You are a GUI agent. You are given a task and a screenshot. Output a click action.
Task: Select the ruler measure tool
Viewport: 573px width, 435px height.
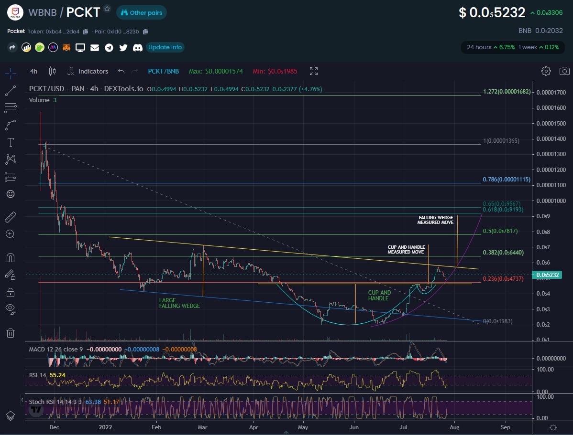11,217
